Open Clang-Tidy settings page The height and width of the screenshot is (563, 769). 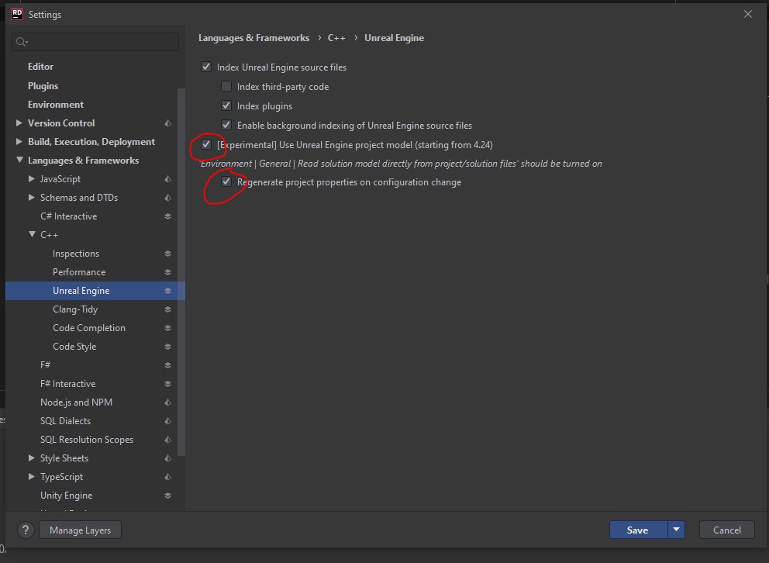click(x=75, y=309)
